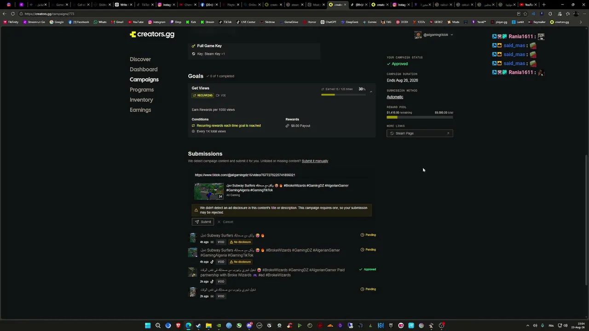This screenshot has height=331, width=589.
Task: Open the LIVE Center bookmark
Action: coord(246,22)
